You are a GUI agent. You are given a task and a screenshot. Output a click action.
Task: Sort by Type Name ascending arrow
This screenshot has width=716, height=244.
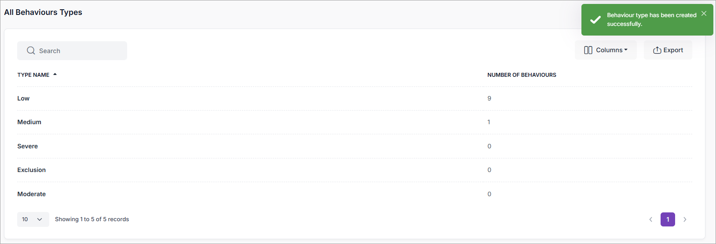pos(55,75)
